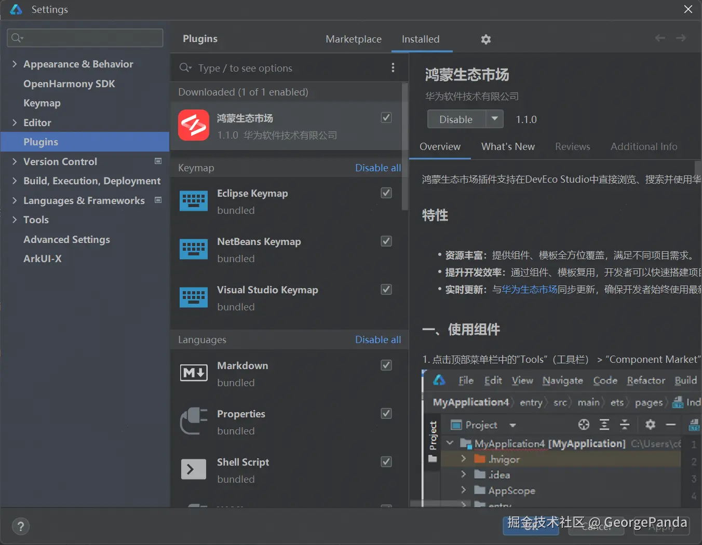
Task: Click the Version Control project-level settings icon
Action: 158,161
